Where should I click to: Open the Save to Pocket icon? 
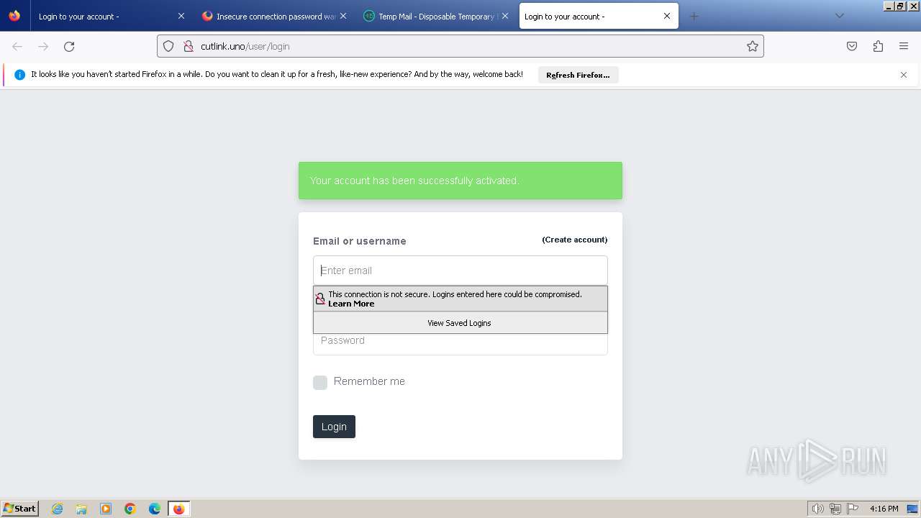(852, 46)
